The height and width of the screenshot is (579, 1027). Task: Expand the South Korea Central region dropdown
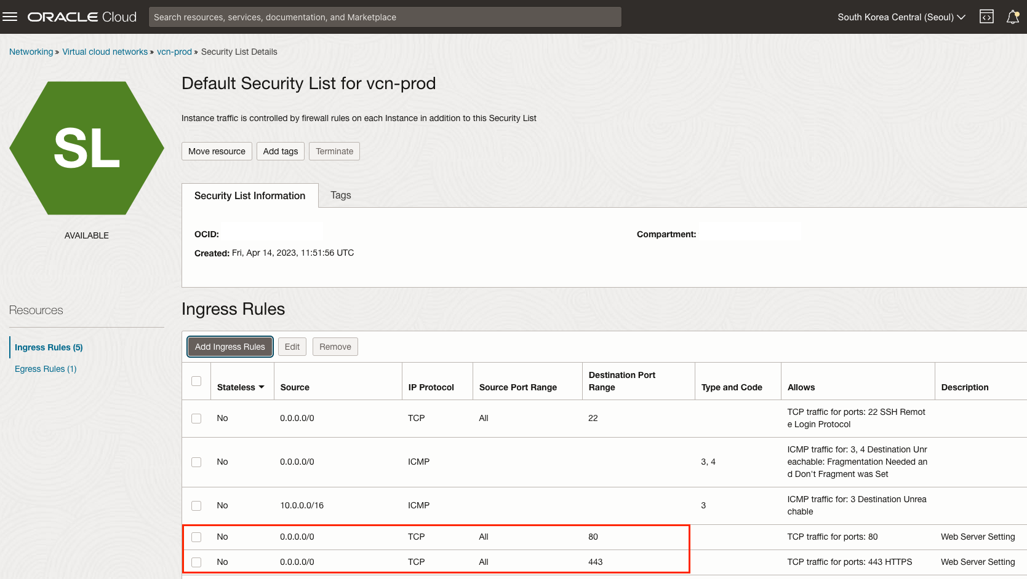pos(901,17)
